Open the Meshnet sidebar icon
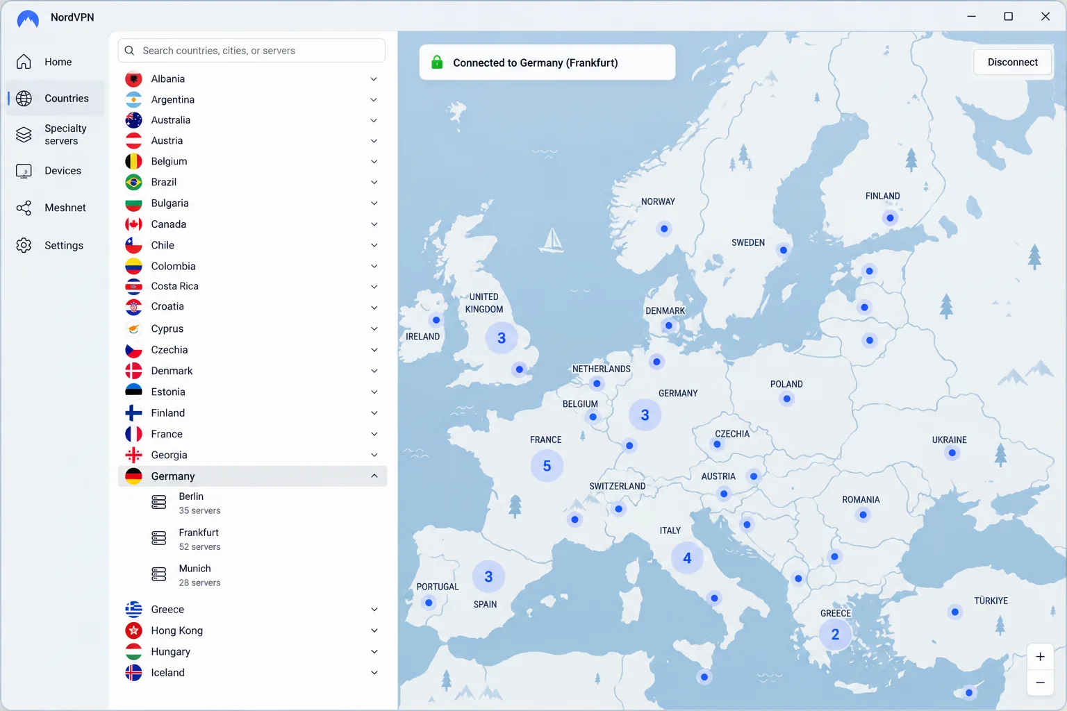Viewport: 1067px width, 711px height. [x=24, y=208]
